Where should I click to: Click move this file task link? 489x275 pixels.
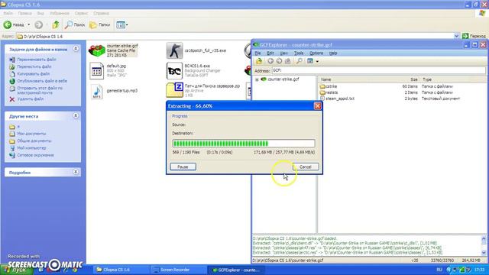[x=34, y=66]
